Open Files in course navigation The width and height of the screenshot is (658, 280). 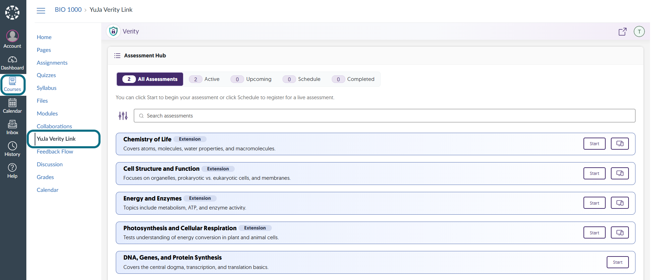tap(42, 101)
